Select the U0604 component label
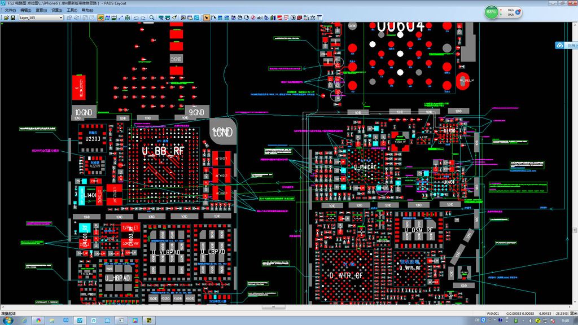Screen dimensions: 578x325 pos(401,27)
